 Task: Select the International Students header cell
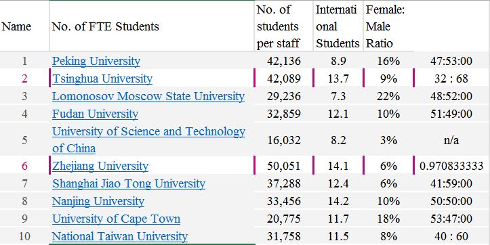click(x=338, y=26)
